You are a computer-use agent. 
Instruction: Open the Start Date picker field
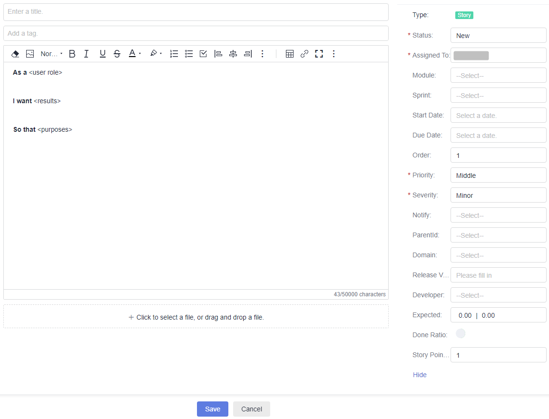tap(498, 115)
